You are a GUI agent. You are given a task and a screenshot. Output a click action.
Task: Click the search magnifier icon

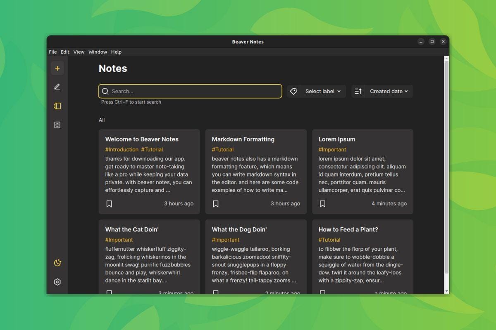coord(105,91)
